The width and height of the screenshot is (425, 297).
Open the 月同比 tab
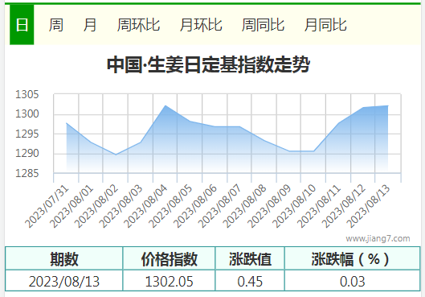click(325, 25)
